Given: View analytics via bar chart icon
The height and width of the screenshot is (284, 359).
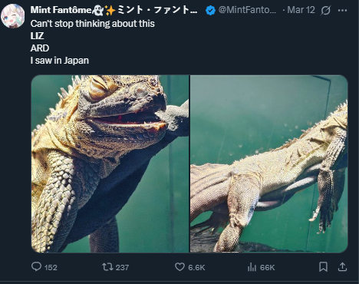Looking at the screenshot, I should pos(252,267).
